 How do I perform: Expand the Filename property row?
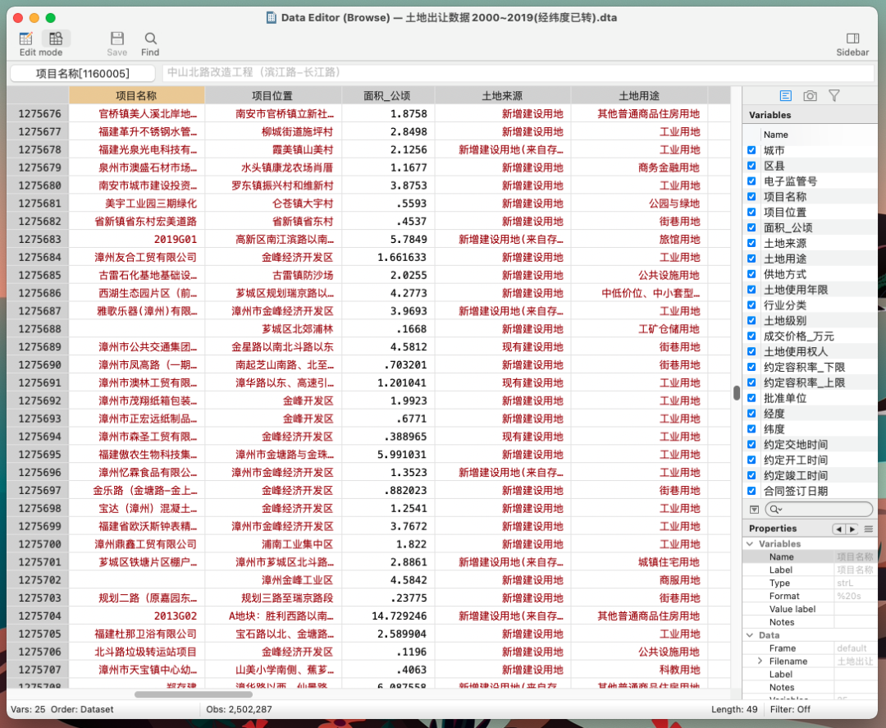(760, 662)
